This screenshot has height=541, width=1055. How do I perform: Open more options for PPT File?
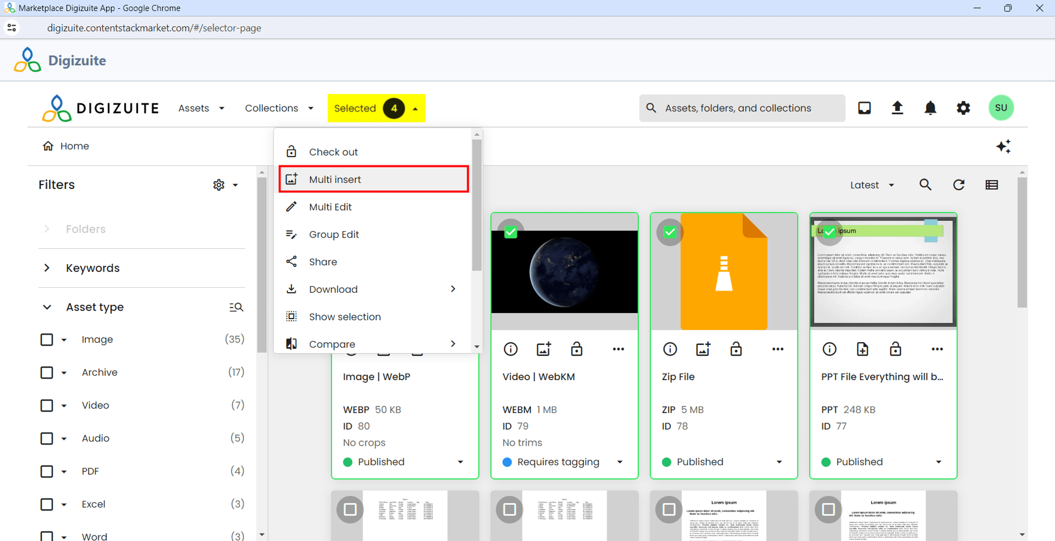pyautogui.click(x=937, y=349)
